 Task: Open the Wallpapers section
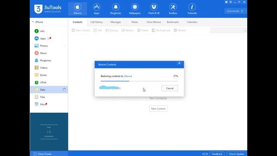135,9
